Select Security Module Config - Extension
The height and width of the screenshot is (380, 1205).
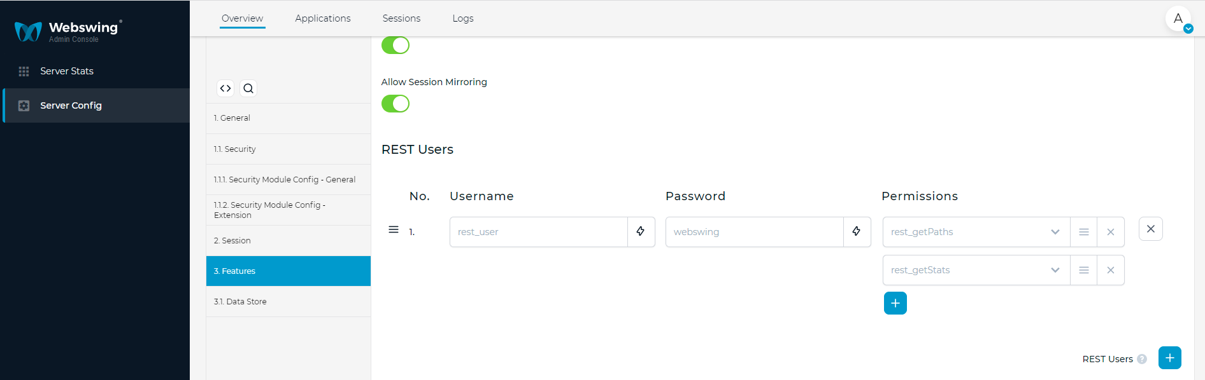pos(289,210)
